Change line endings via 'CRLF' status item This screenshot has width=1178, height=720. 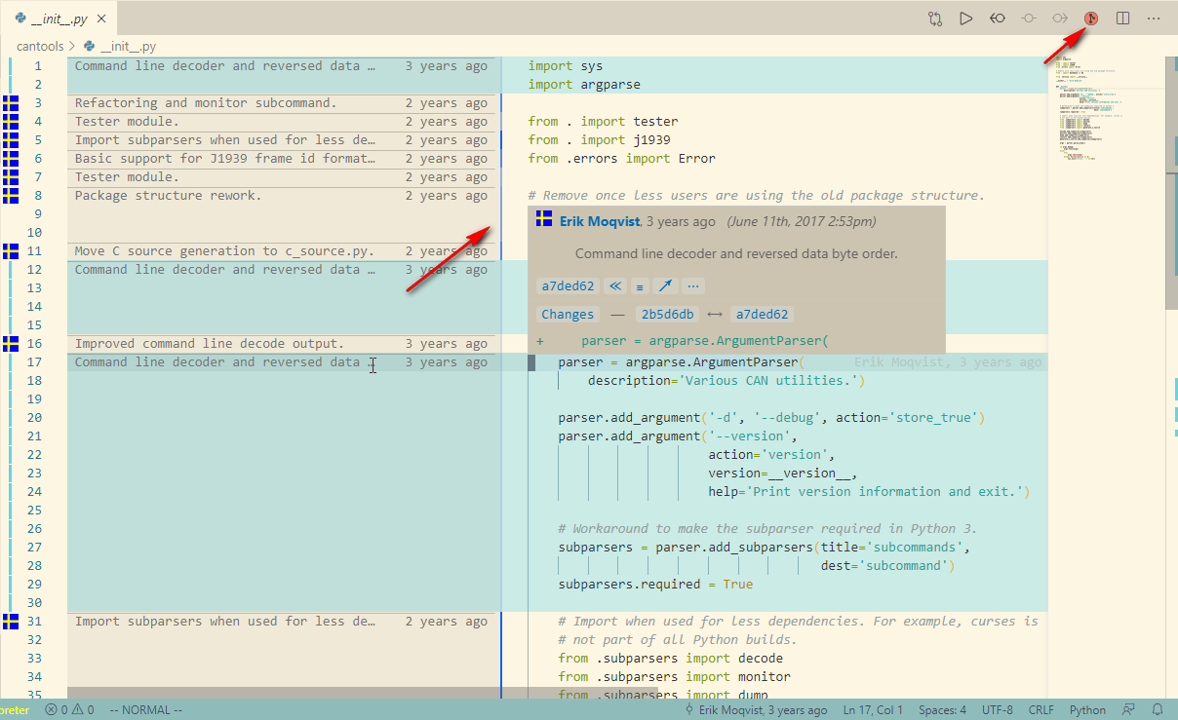click(1041, 709)
